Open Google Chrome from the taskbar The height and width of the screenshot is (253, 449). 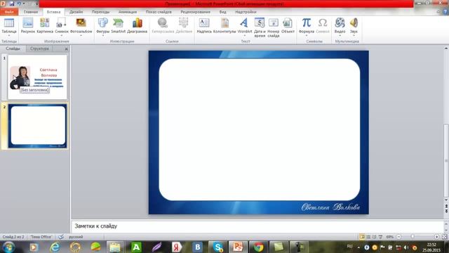[x=258, y=247]
